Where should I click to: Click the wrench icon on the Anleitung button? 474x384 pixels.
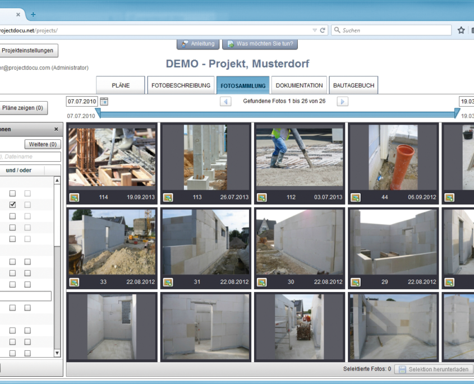point(183,43)
